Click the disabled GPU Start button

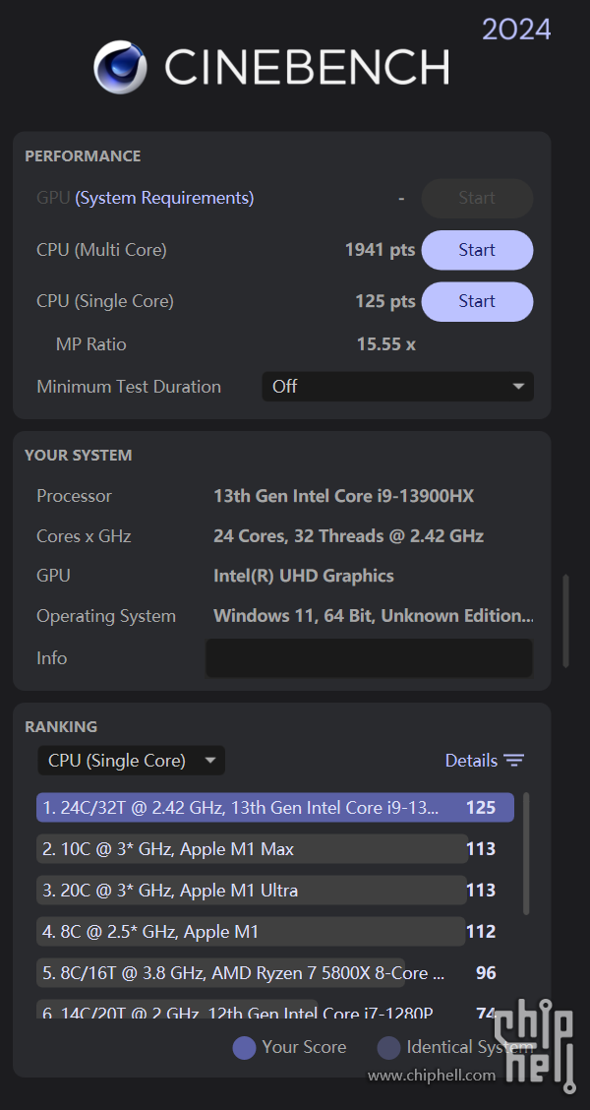(x=478, y=198)
